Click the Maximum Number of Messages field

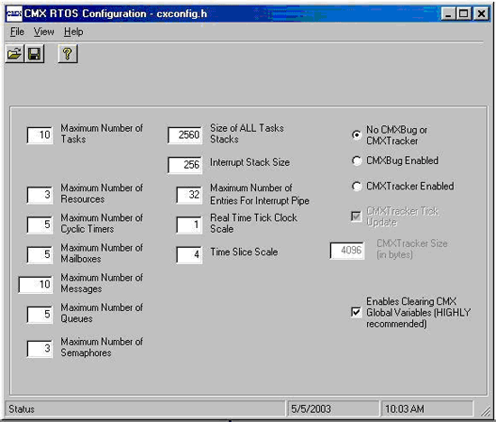36,285
